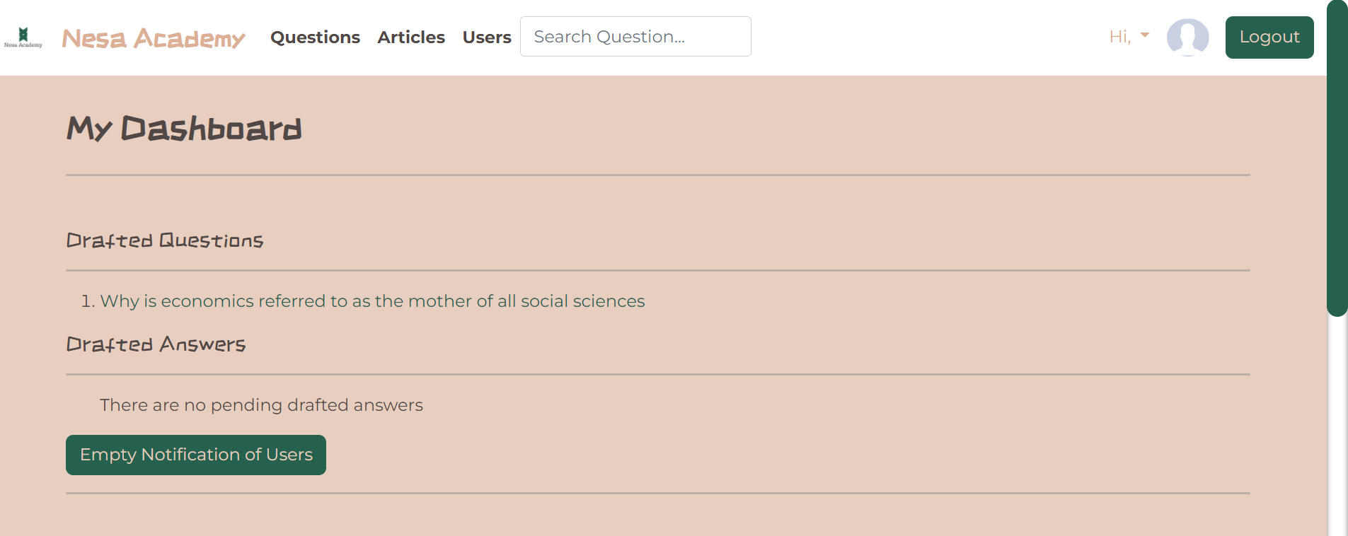Select the Drafted Questions heading

(165, 240)
